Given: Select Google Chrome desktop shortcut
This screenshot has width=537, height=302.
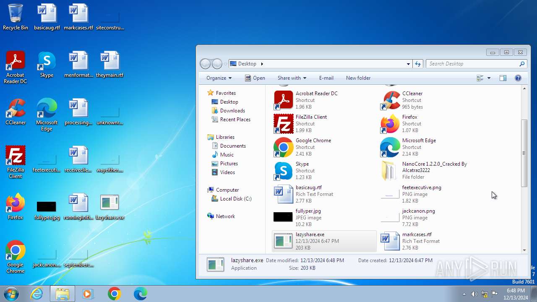Looking at the screenshot, I should point(16,257).
